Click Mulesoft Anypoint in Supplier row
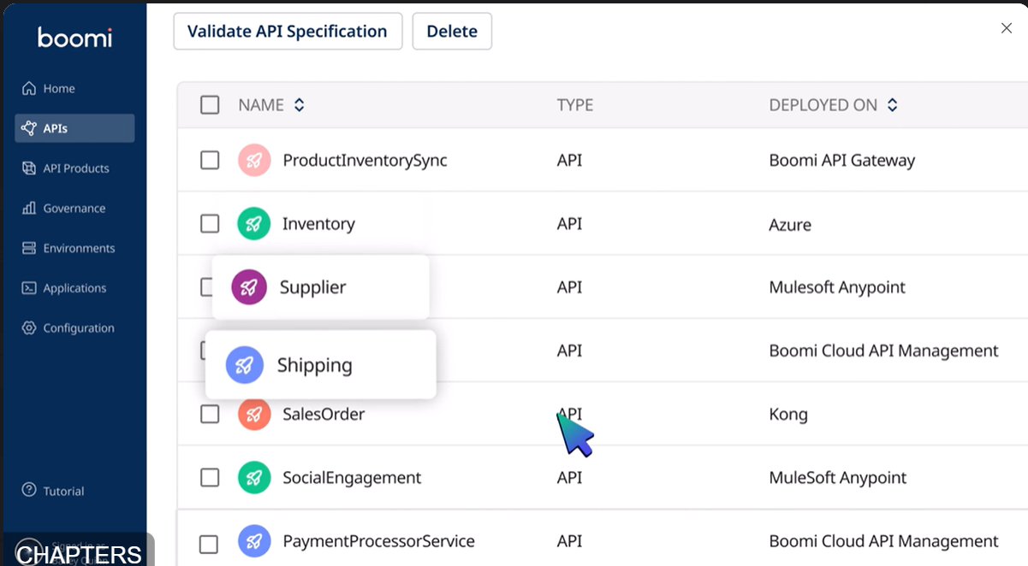The image size is (1028, 566). (x=837, y=287)
